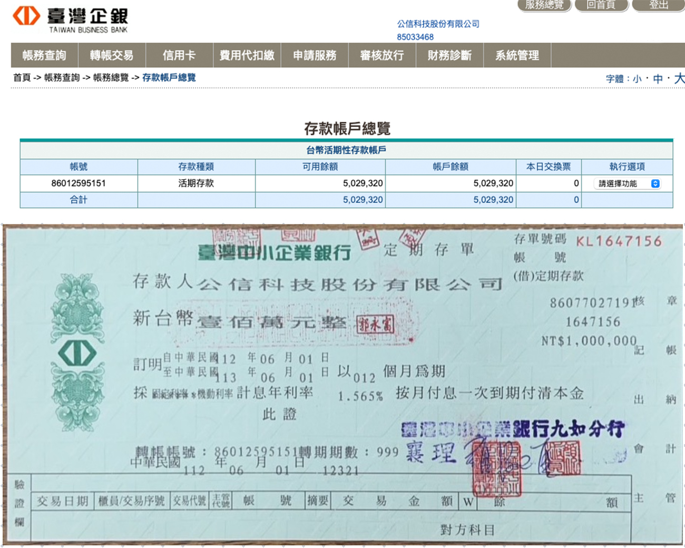The width and height of the screenshot is (685, 548).
Task: Open the 審核放行 menu
Action: point(382,55)
